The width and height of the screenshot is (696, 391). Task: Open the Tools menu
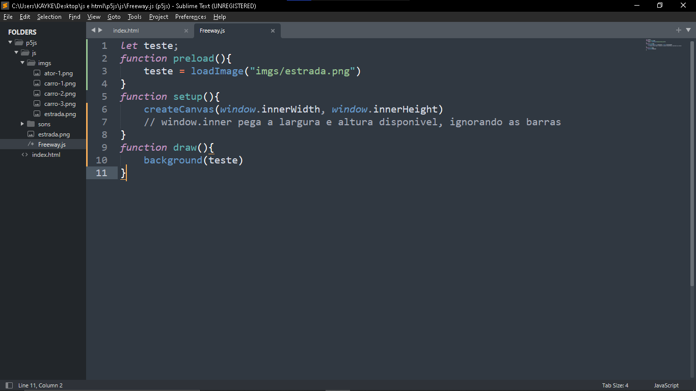(x=135, y=17)
